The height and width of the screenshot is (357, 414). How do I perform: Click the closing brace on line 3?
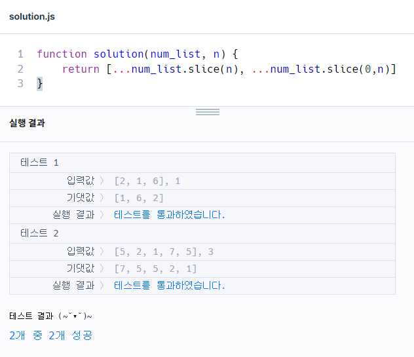[39, 84]
